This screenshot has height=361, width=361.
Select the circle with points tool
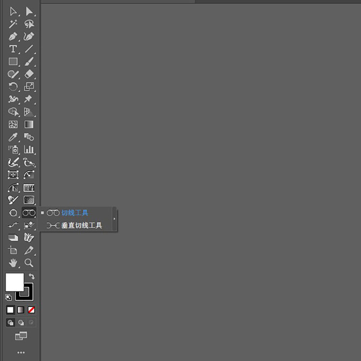[x=13, y=212]
